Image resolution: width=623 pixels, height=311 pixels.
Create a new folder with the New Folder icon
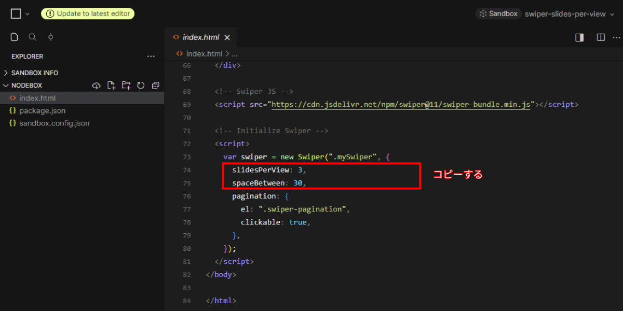tap(126, 86)
